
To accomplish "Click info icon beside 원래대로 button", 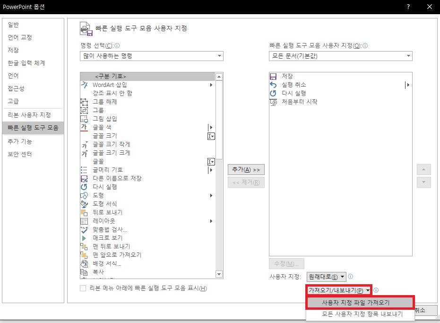I will [x=351, y=276].
